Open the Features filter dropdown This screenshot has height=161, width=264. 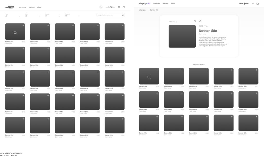[x=72, y=16]
